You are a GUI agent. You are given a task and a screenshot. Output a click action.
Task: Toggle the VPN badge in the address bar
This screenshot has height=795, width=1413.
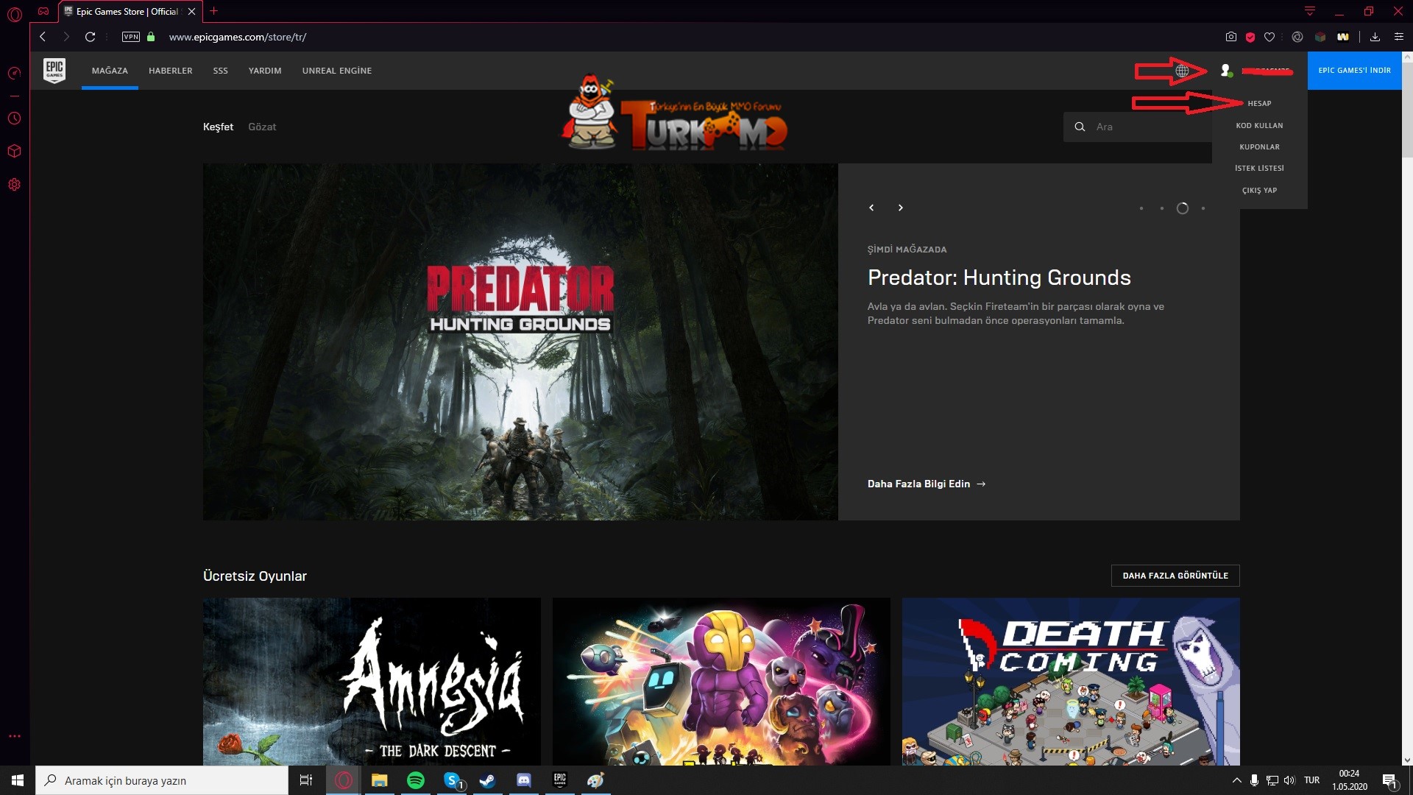click(131, 37)
